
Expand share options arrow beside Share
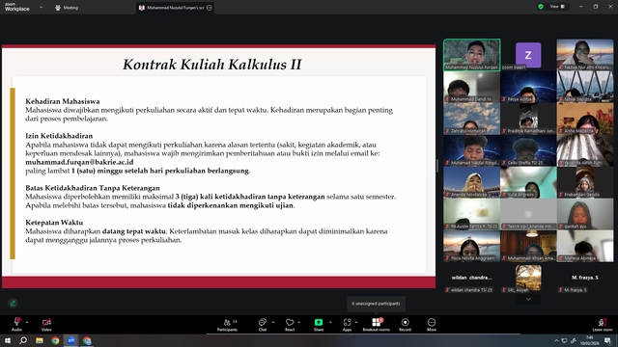pyautogui.click(x=330, y=322)
